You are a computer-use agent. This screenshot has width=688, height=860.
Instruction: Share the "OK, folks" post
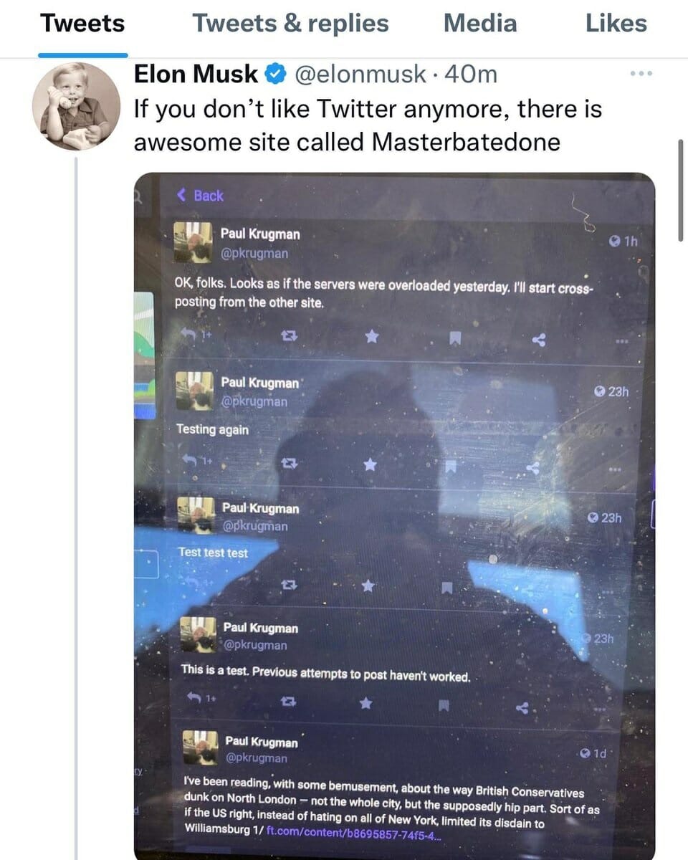[539, 340]
